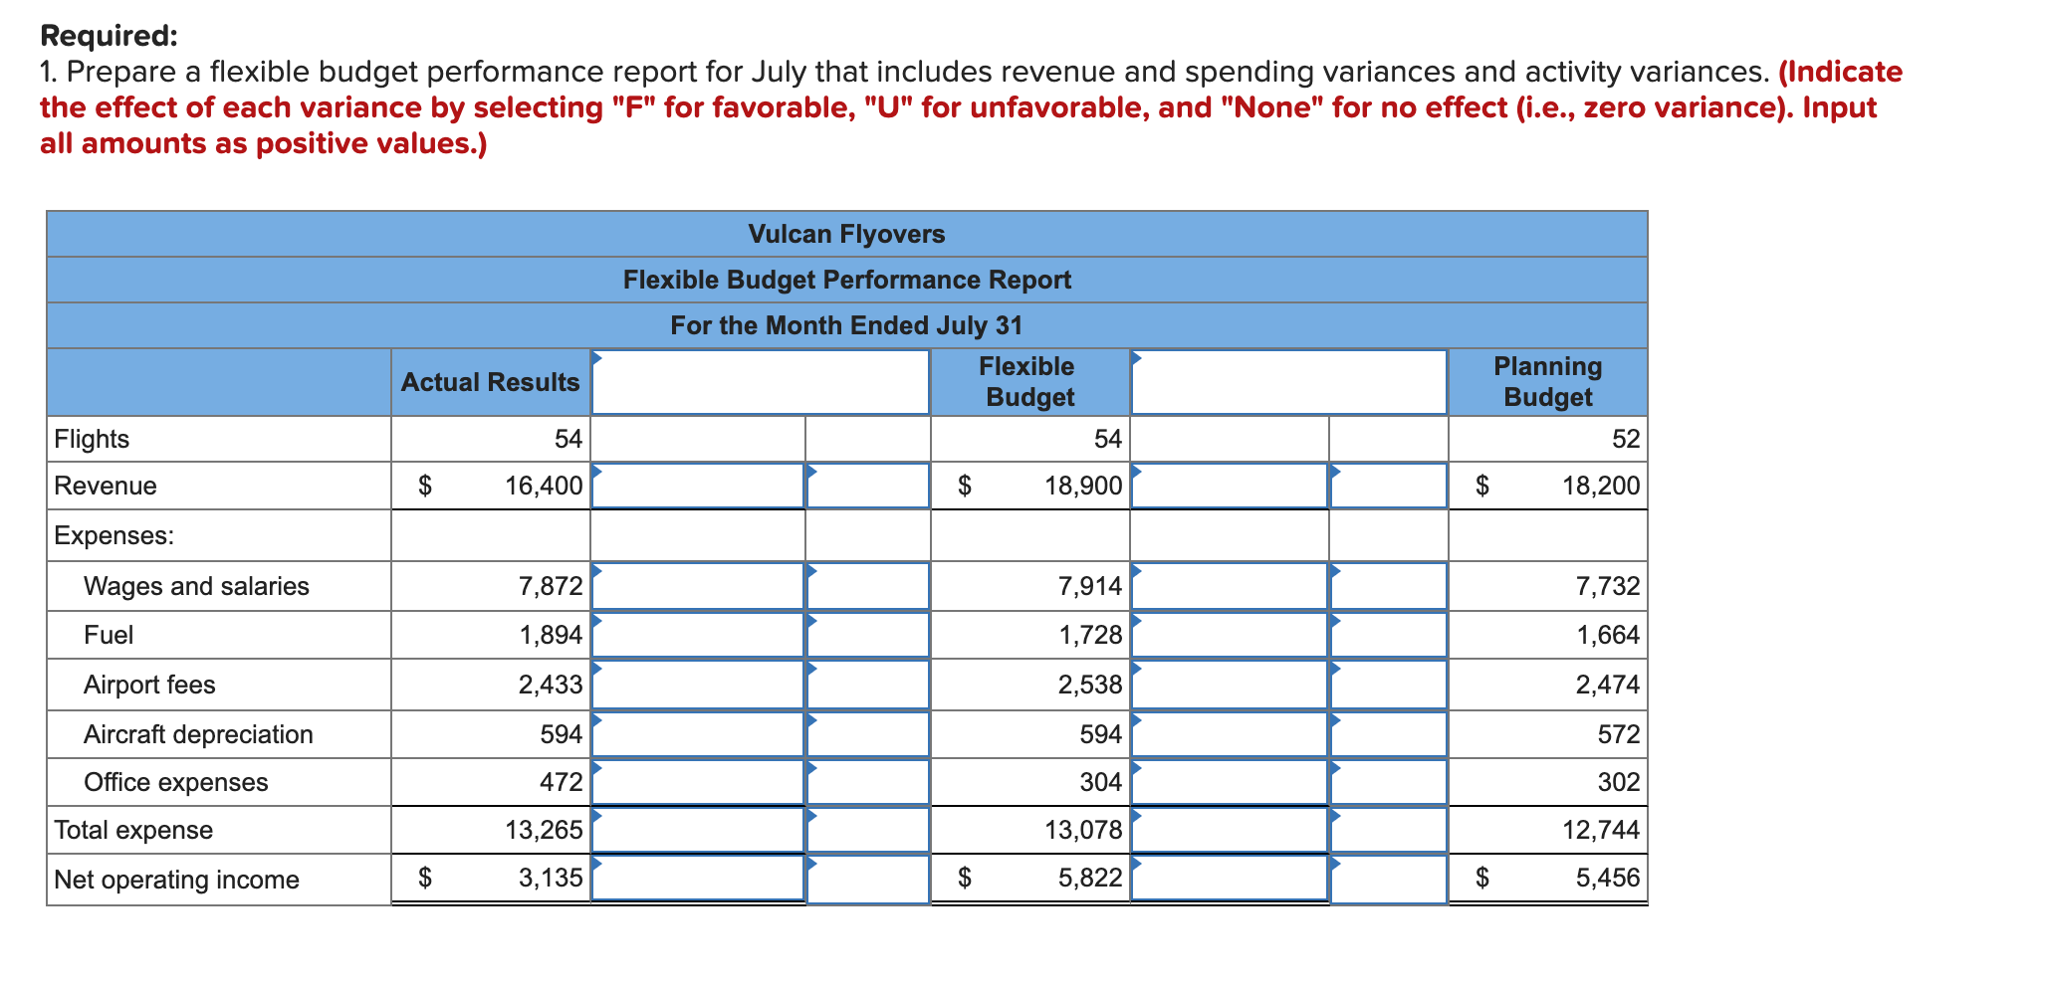Click Aircraft depreciation spending variance amount field
The width and height of the screenshot is (2046, 986).
[x=698, y=734]
